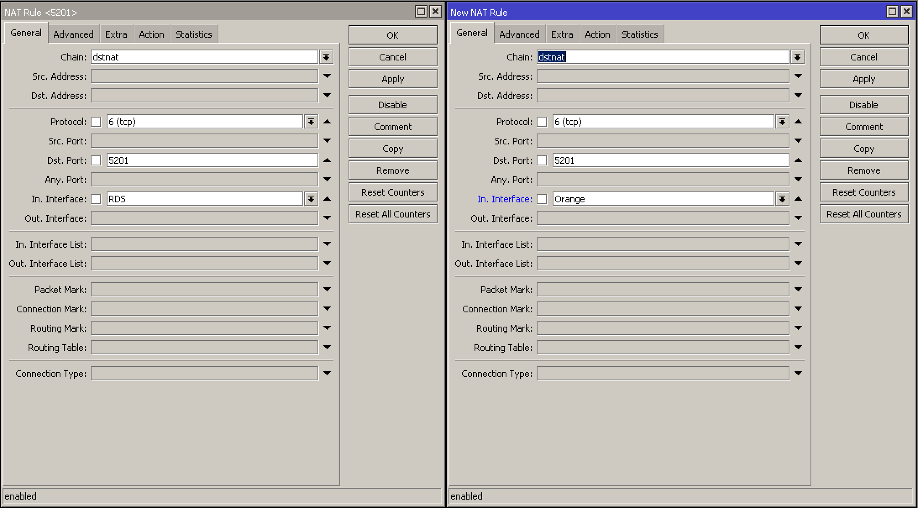Click Chain dstnat field in New NAT Rule

(663, 57)
